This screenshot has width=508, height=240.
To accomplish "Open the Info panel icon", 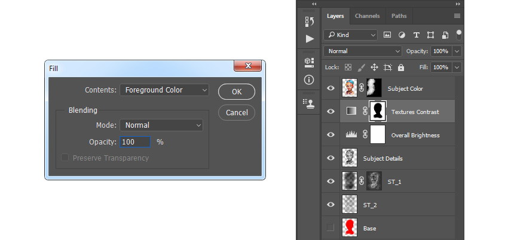I will point(309,79).
